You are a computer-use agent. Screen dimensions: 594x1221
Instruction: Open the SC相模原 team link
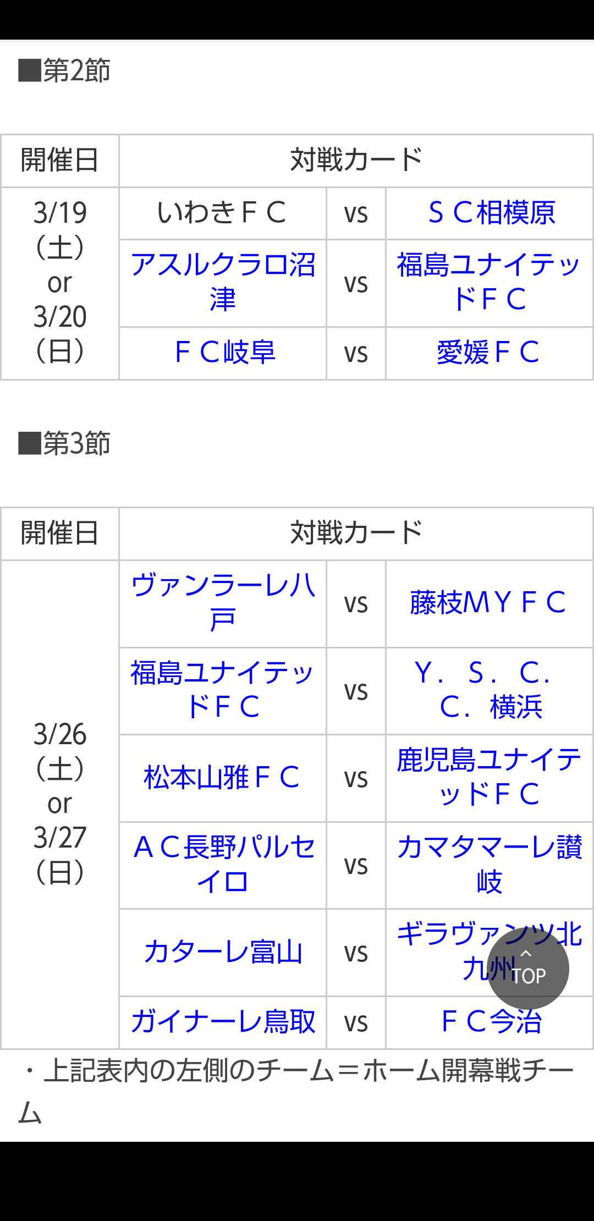491,213
